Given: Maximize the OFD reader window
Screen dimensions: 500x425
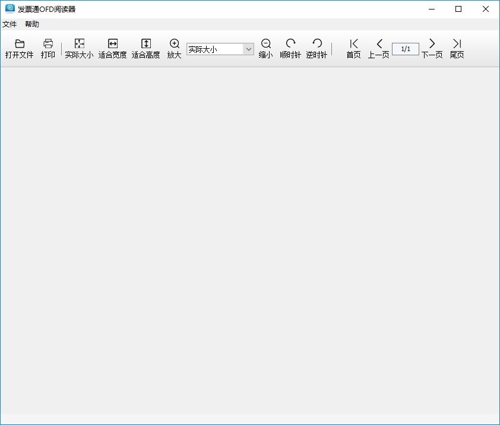Looking at the screenshot, I should [x=458, y=9].
